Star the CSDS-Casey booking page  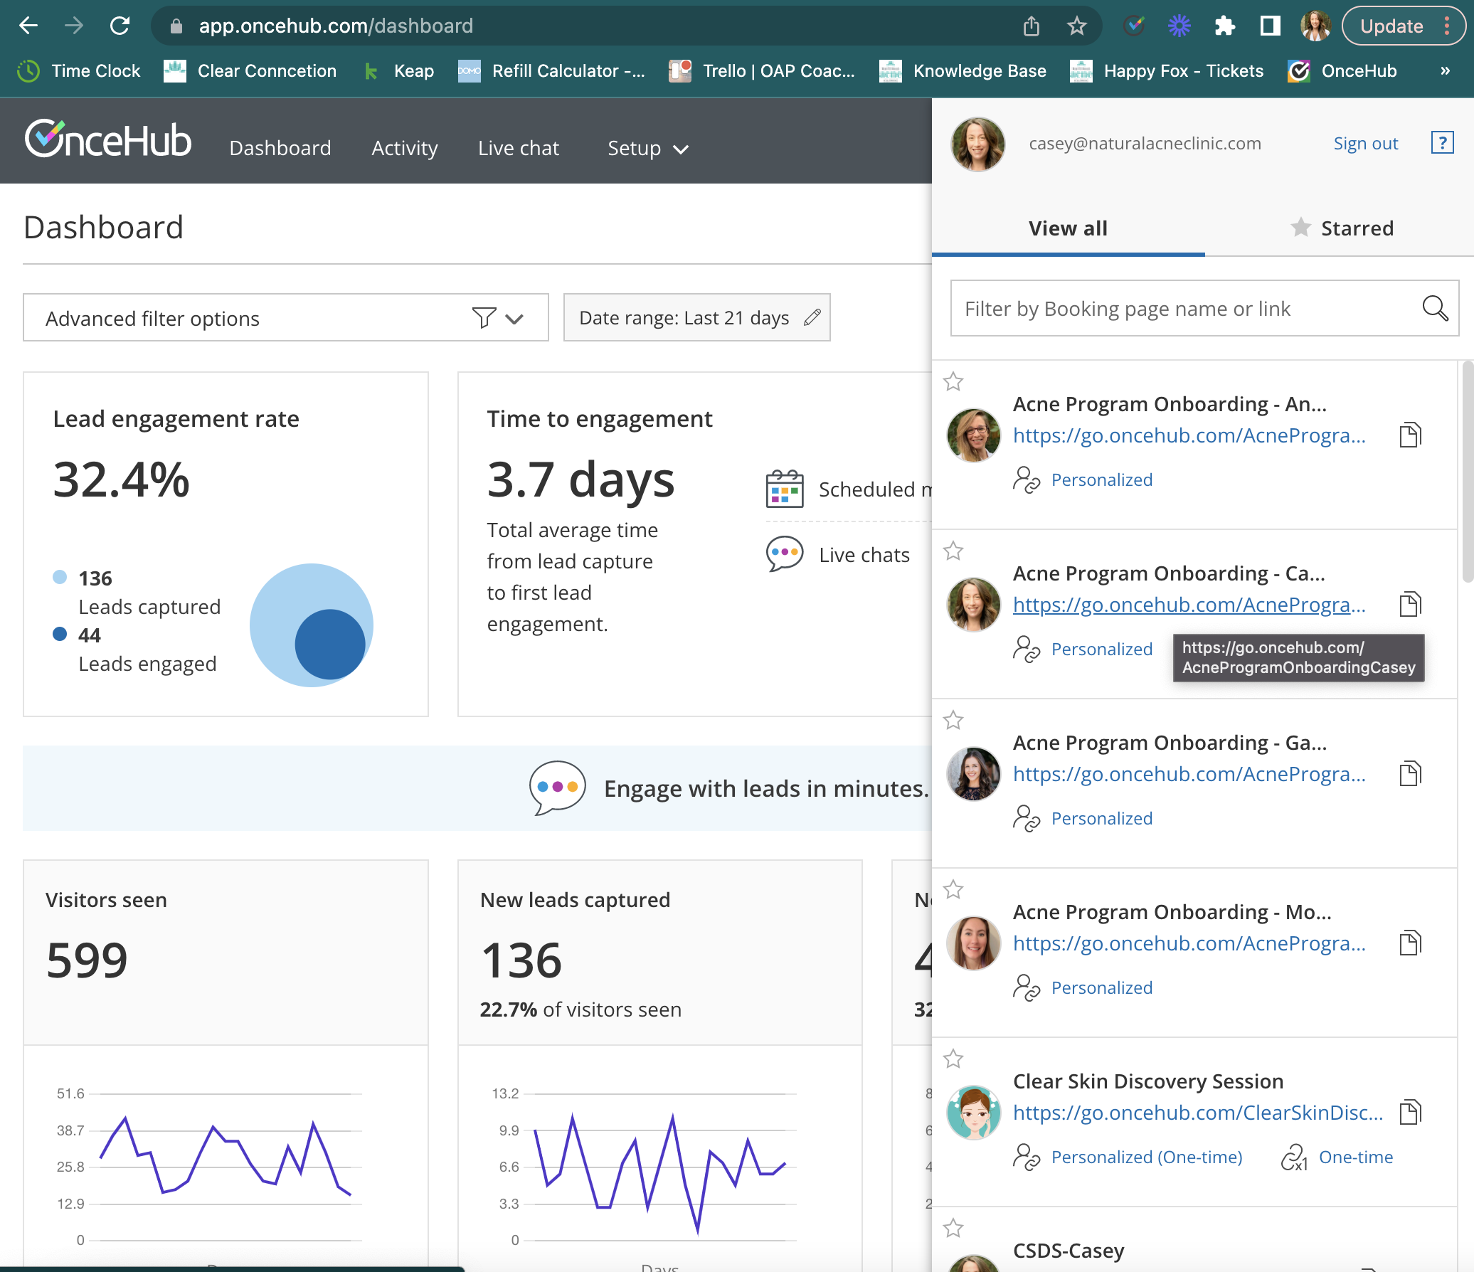tap(953, 1229)
